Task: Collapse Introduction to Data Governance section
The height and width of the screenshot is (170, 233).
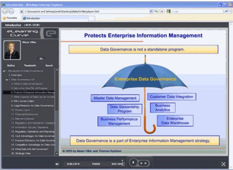Action: coord(4,71)
